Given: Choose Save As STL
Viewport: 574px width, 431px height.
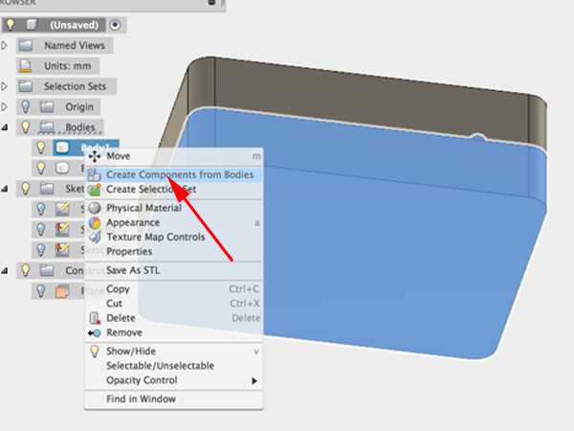Looking at the screenshot, I should tap(173, 270).
